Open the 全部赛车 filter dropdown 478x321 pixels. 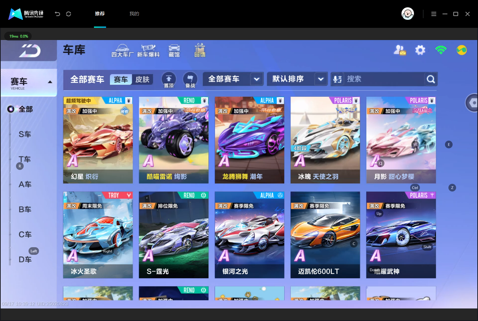tap(233, 79)
